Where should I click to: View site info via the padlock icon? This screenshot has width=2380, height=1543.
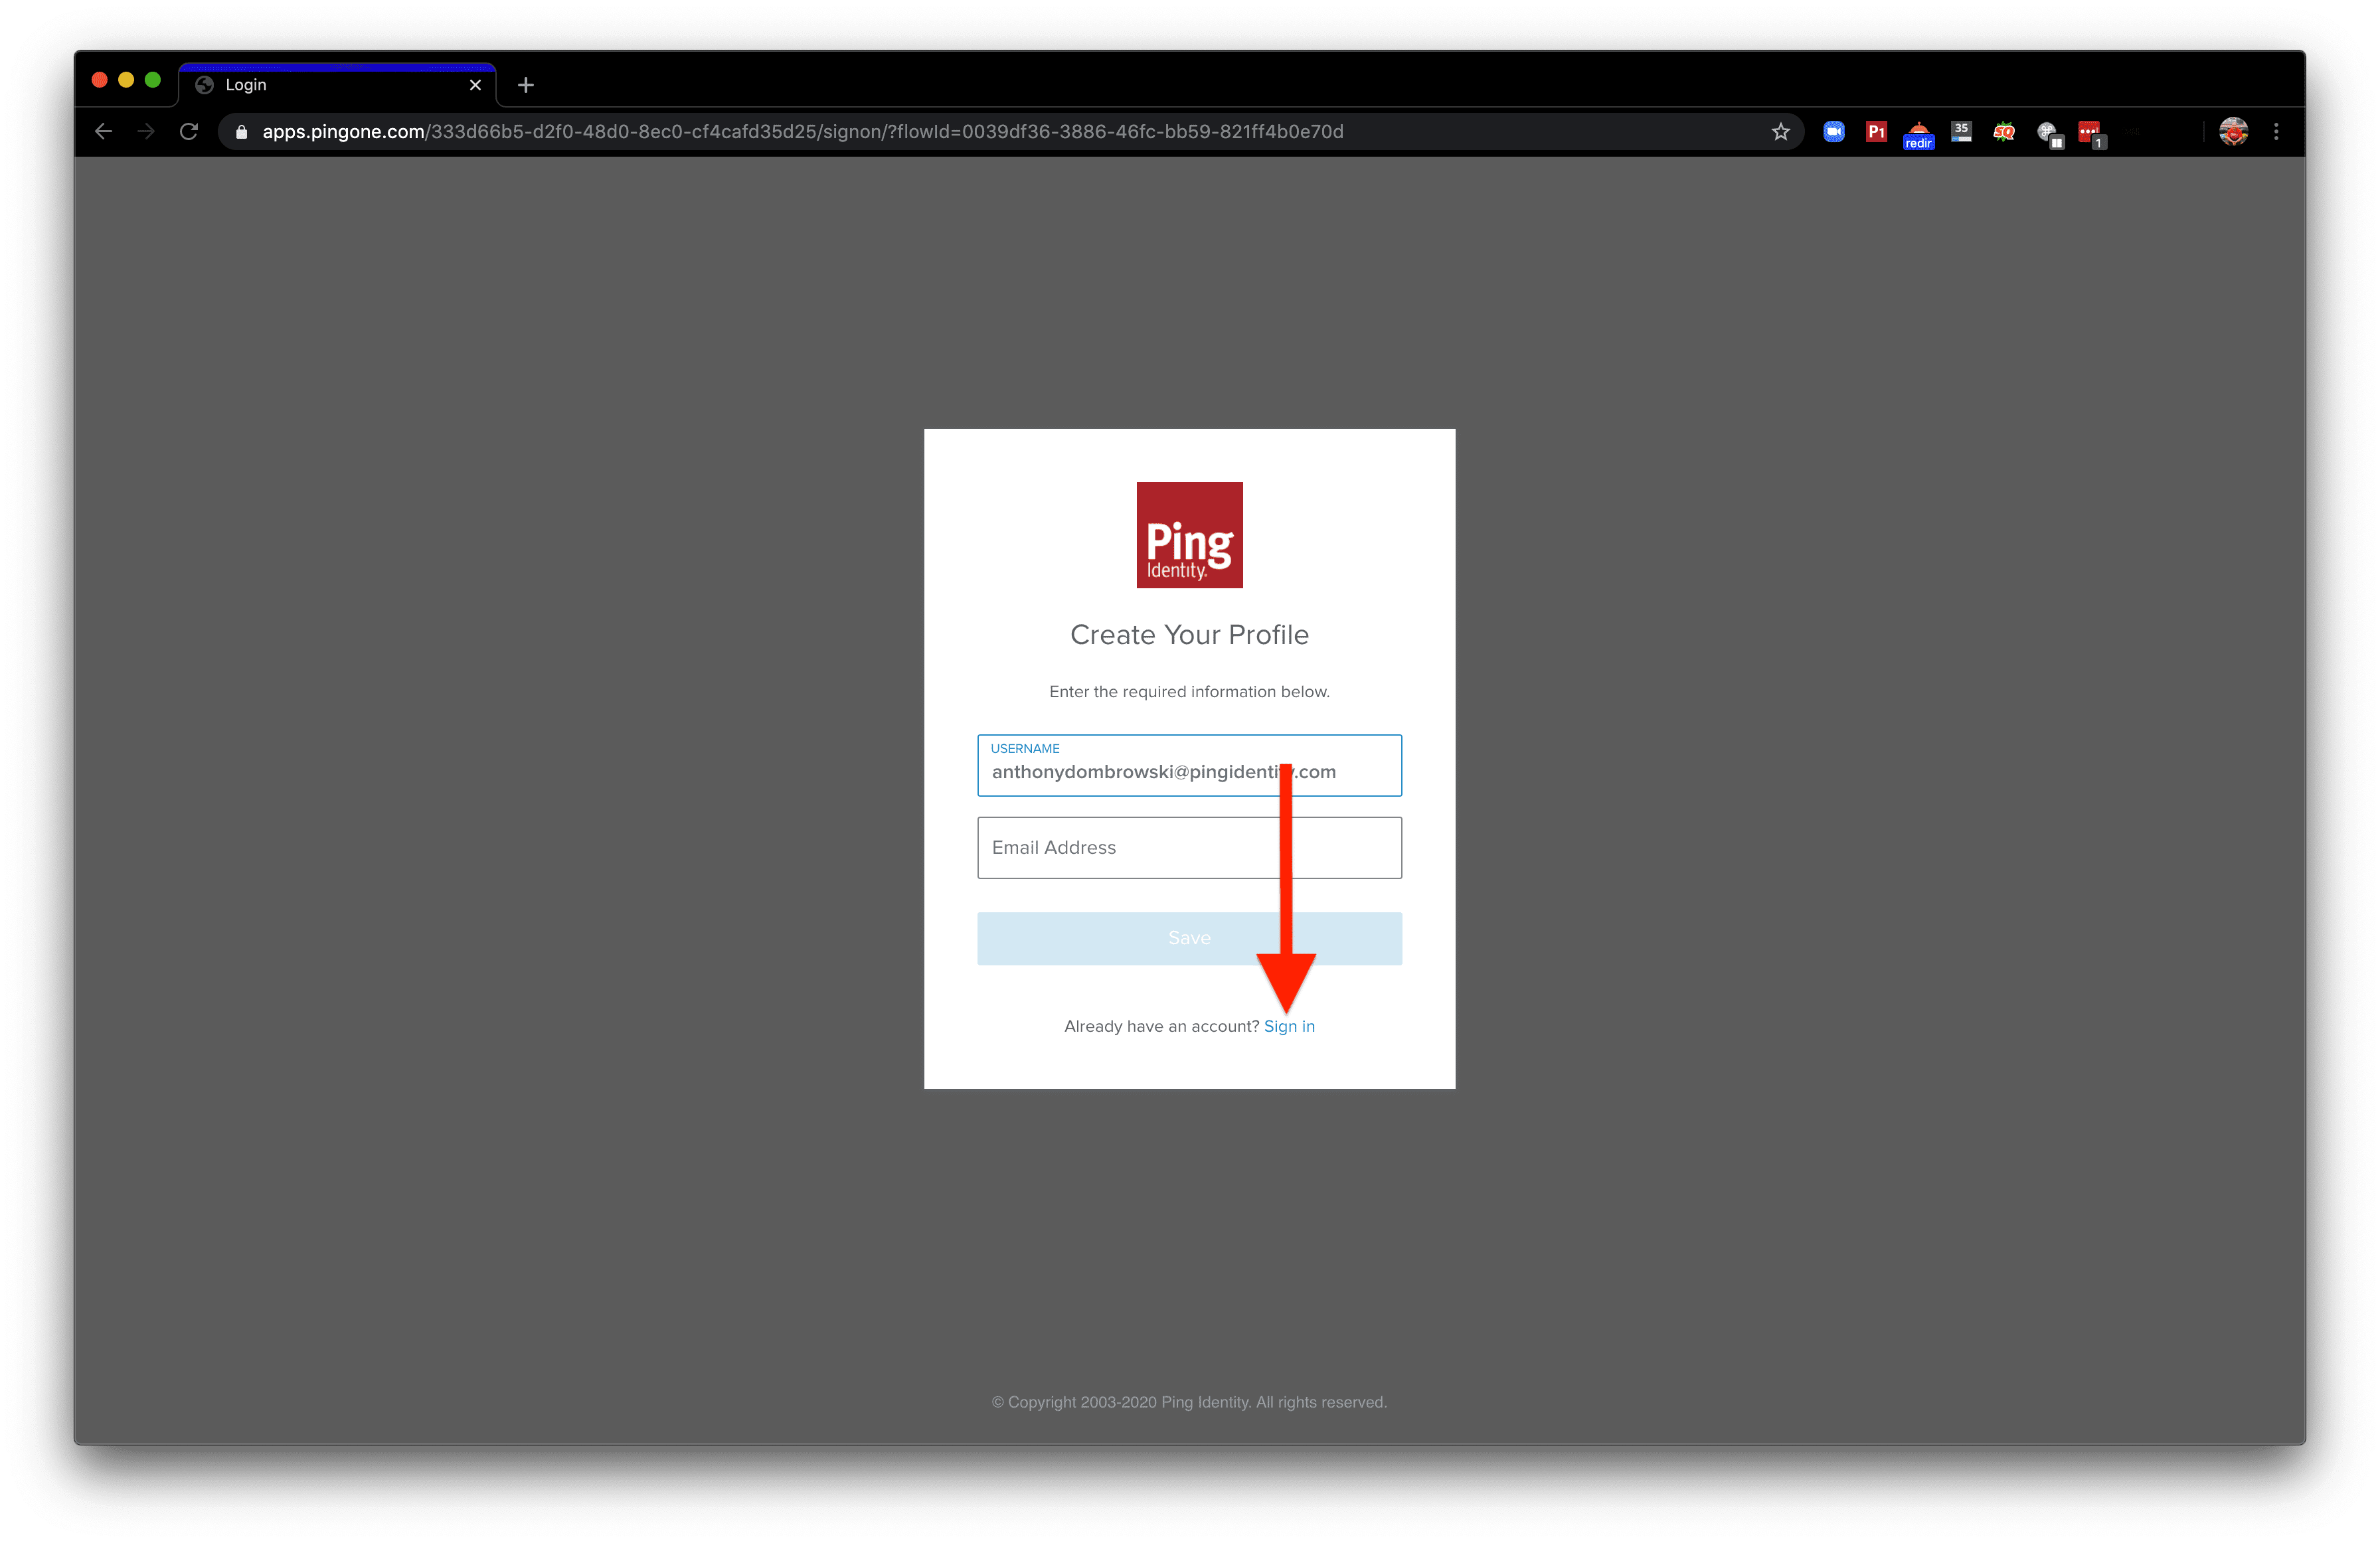(x=241, y=132)
